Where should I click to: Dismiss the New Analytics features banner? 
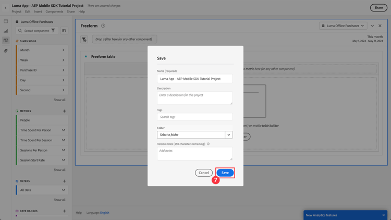(384, 215)
